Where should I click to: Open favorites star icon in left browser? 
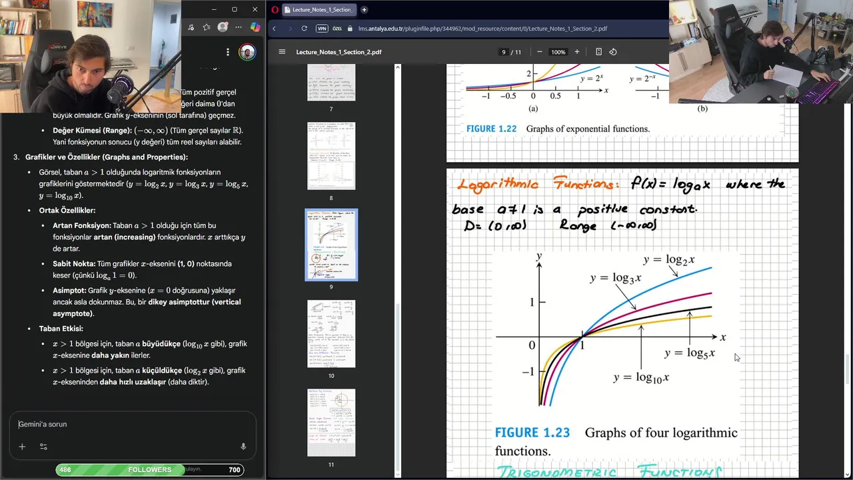(207, 27)
